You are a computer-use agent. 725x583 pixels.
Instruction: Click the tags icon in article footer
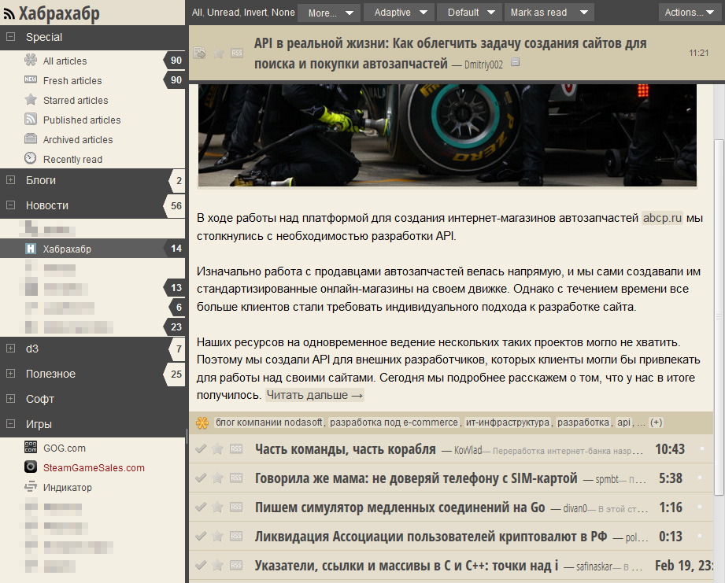coord(202,422)
